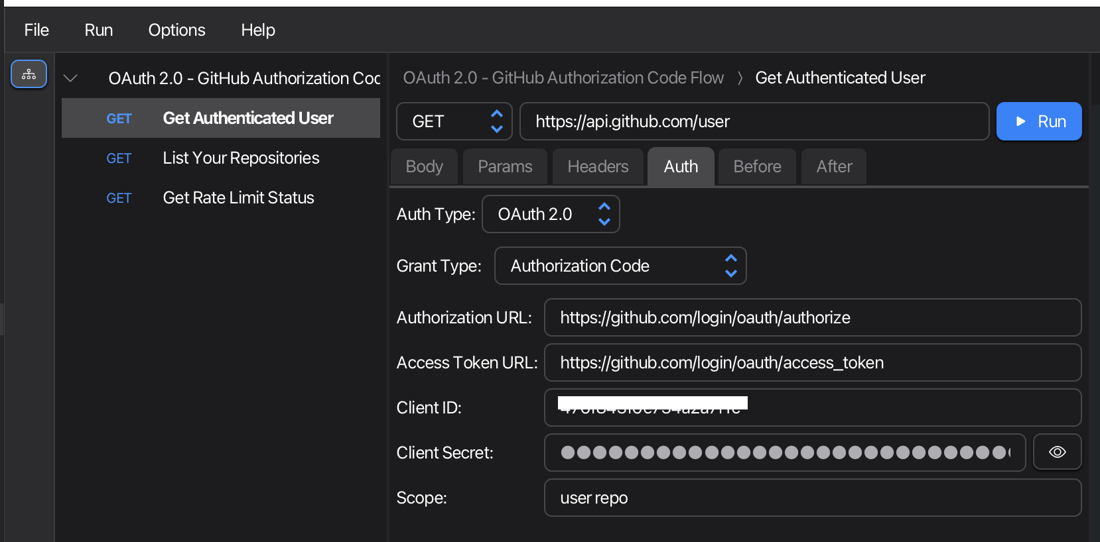Open the Grant Type dropdown
The height and width of the screenshot is (542, 1100).
[x=620, y=266]
